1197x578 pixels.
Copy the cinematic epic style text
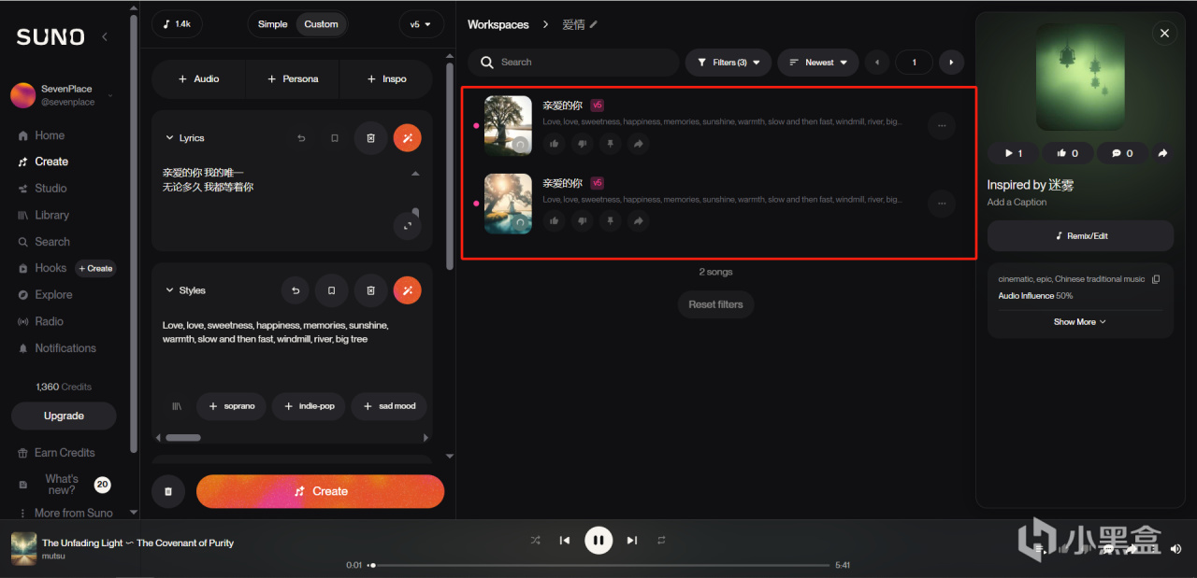[x=1156, y=279]
